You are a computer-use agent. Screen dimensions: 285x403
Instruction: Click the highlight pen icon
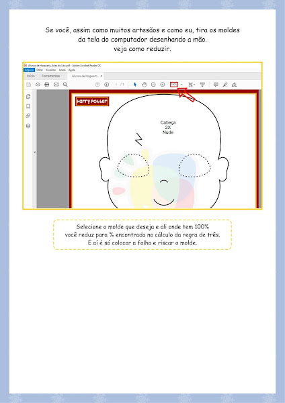225,85
